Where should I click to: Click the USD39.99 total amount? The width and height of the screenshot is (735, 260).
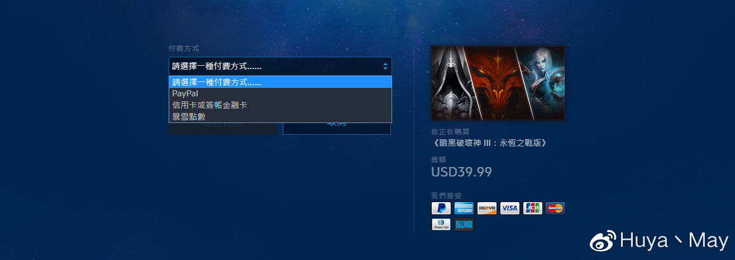click(462, 172)
